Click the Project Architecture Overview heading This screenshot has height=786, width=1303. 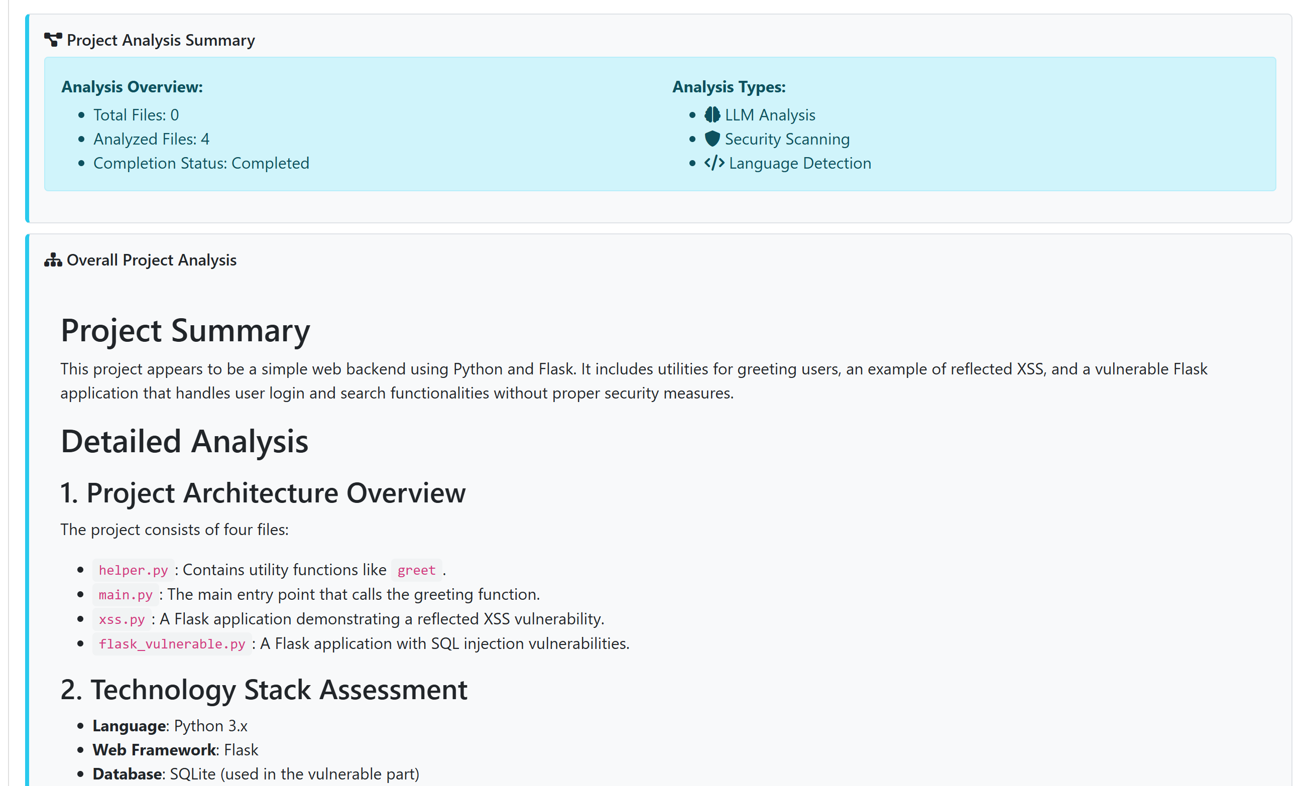[x=263, y=493]
